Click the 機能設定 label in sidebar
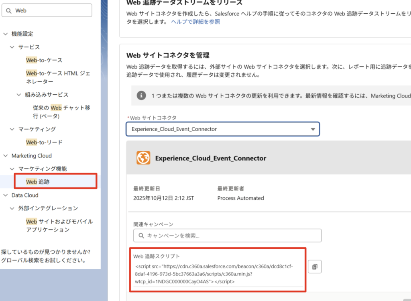Image resolution: width=411 pixels, height=301 pixels. (x=22, y=34)
